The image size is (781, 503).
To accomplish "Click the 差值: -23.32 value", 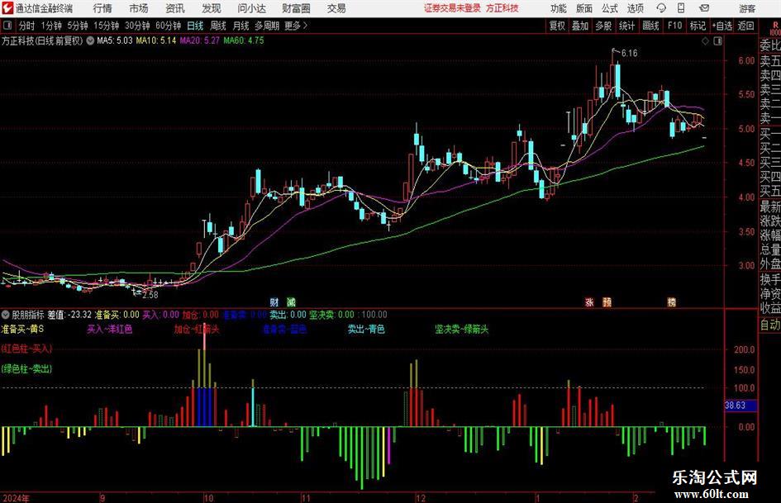I will pos(69,315).
